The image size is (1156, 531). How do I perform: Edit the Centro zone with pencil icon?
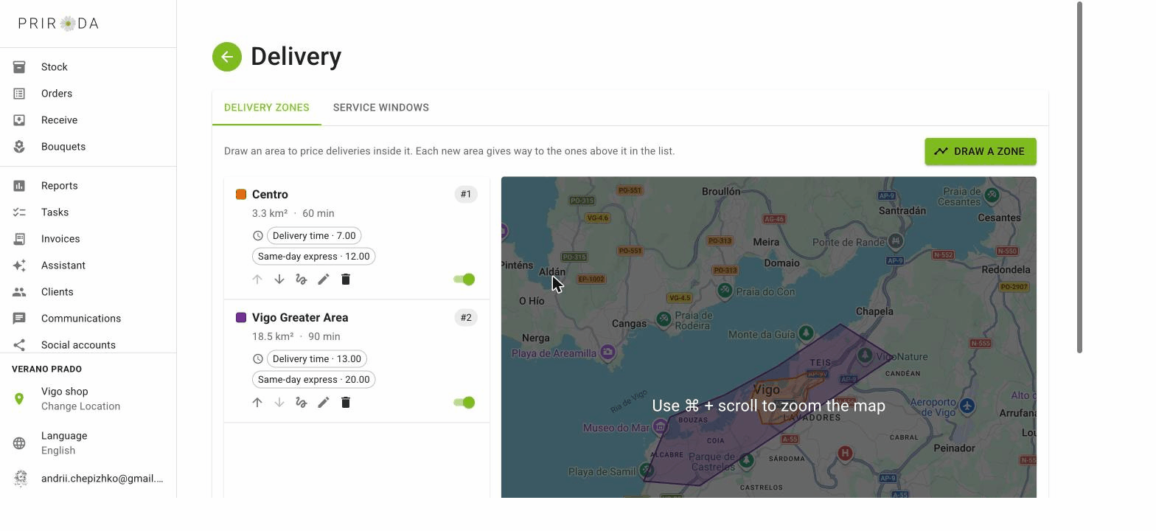coord(324,280)
